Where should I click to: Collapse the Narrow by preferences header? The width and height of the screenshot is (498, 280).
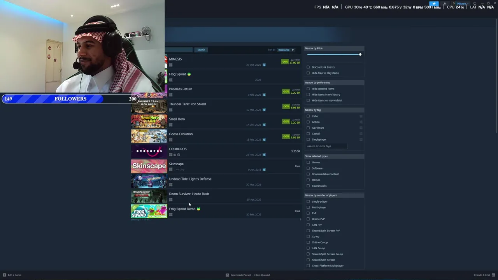[x=334, y=82]
